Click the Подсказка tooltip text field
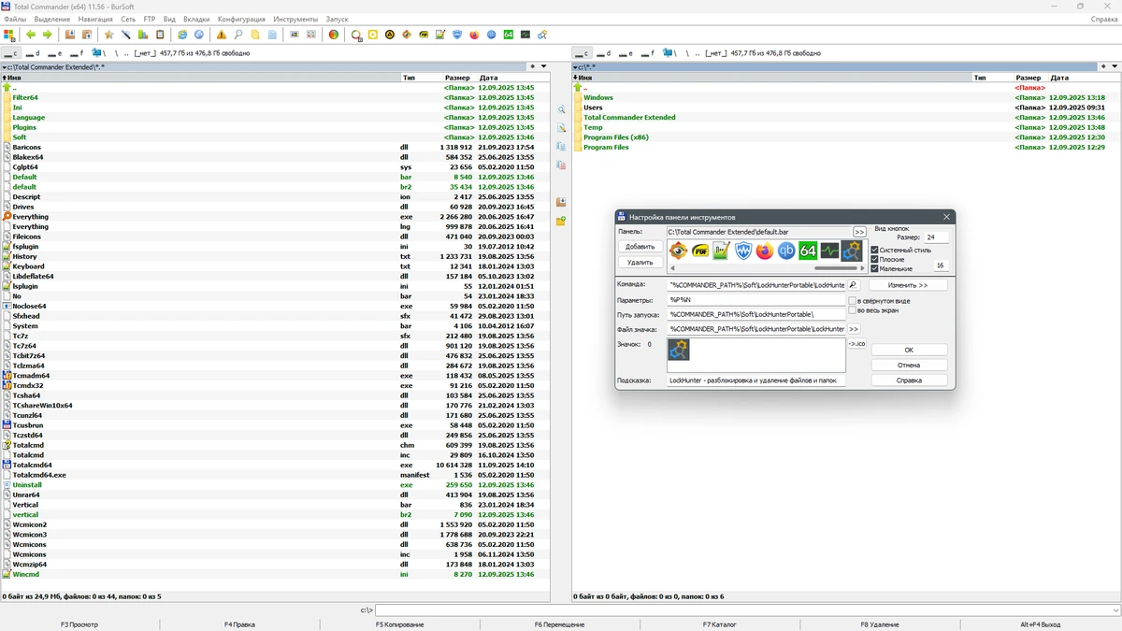 pyautogui.click(x=756, y=380)
